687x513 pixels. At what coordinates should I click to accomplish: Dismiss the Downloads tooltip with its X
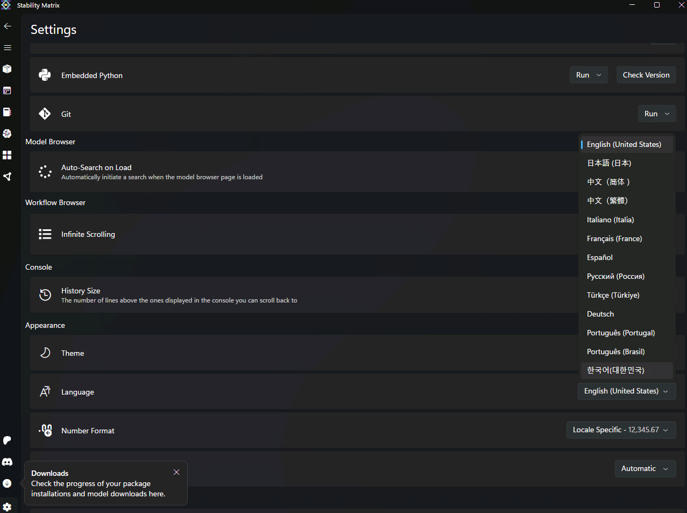[x=176, y=472]
